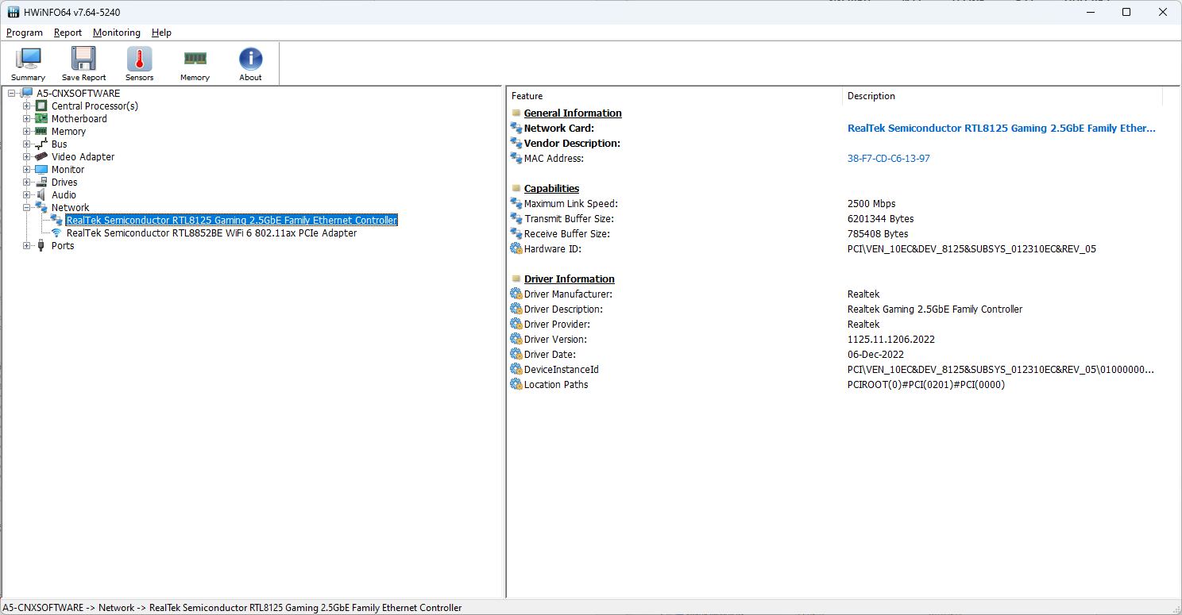Click the Description column header
1182x615 pixels.
click(x=1002, y=96)
